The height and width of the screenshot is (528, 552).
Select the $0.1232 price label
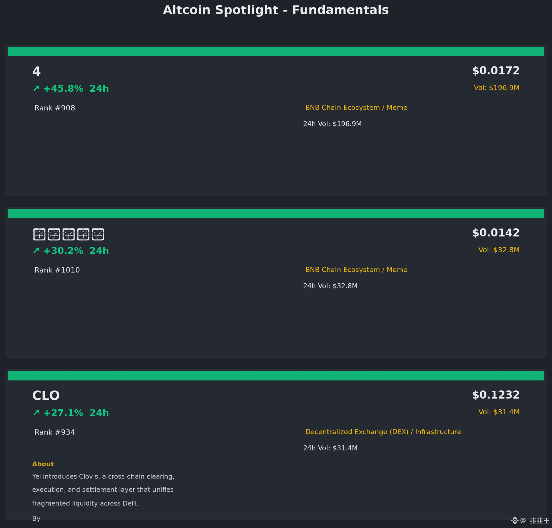496,395
